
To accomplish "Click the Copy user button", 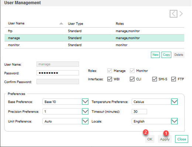I will 166,55.
